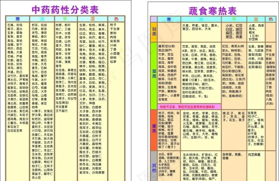The width and height of the screenshot is (279, 181).
Task: Click the entry 五香粉
Action: point(270,63)
